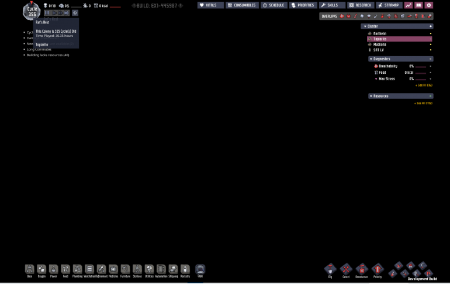
Task: Select the Disinfect spray bottle tool
Action: coord(392,273)
